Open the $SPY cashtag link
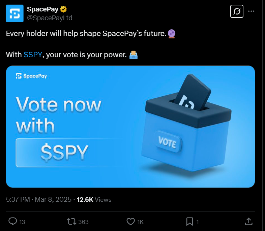 tap(33, 55)
